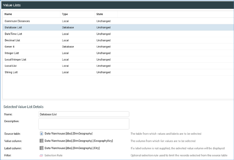
Task: Open the Selection Rule filter link
Action: 53,155
